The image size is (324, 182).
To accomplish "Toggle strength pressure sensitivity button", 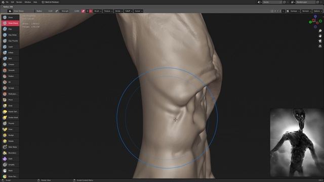I will coord(83,11).
